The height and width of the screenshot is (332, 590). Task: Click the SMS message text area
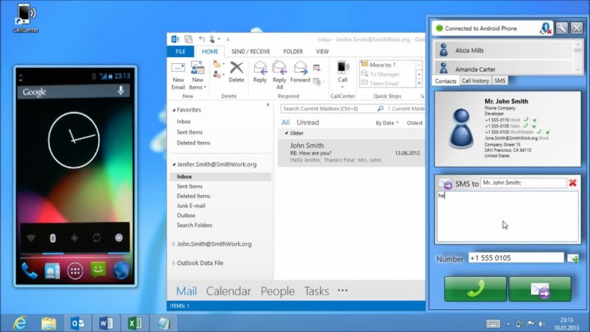(507, 216)
